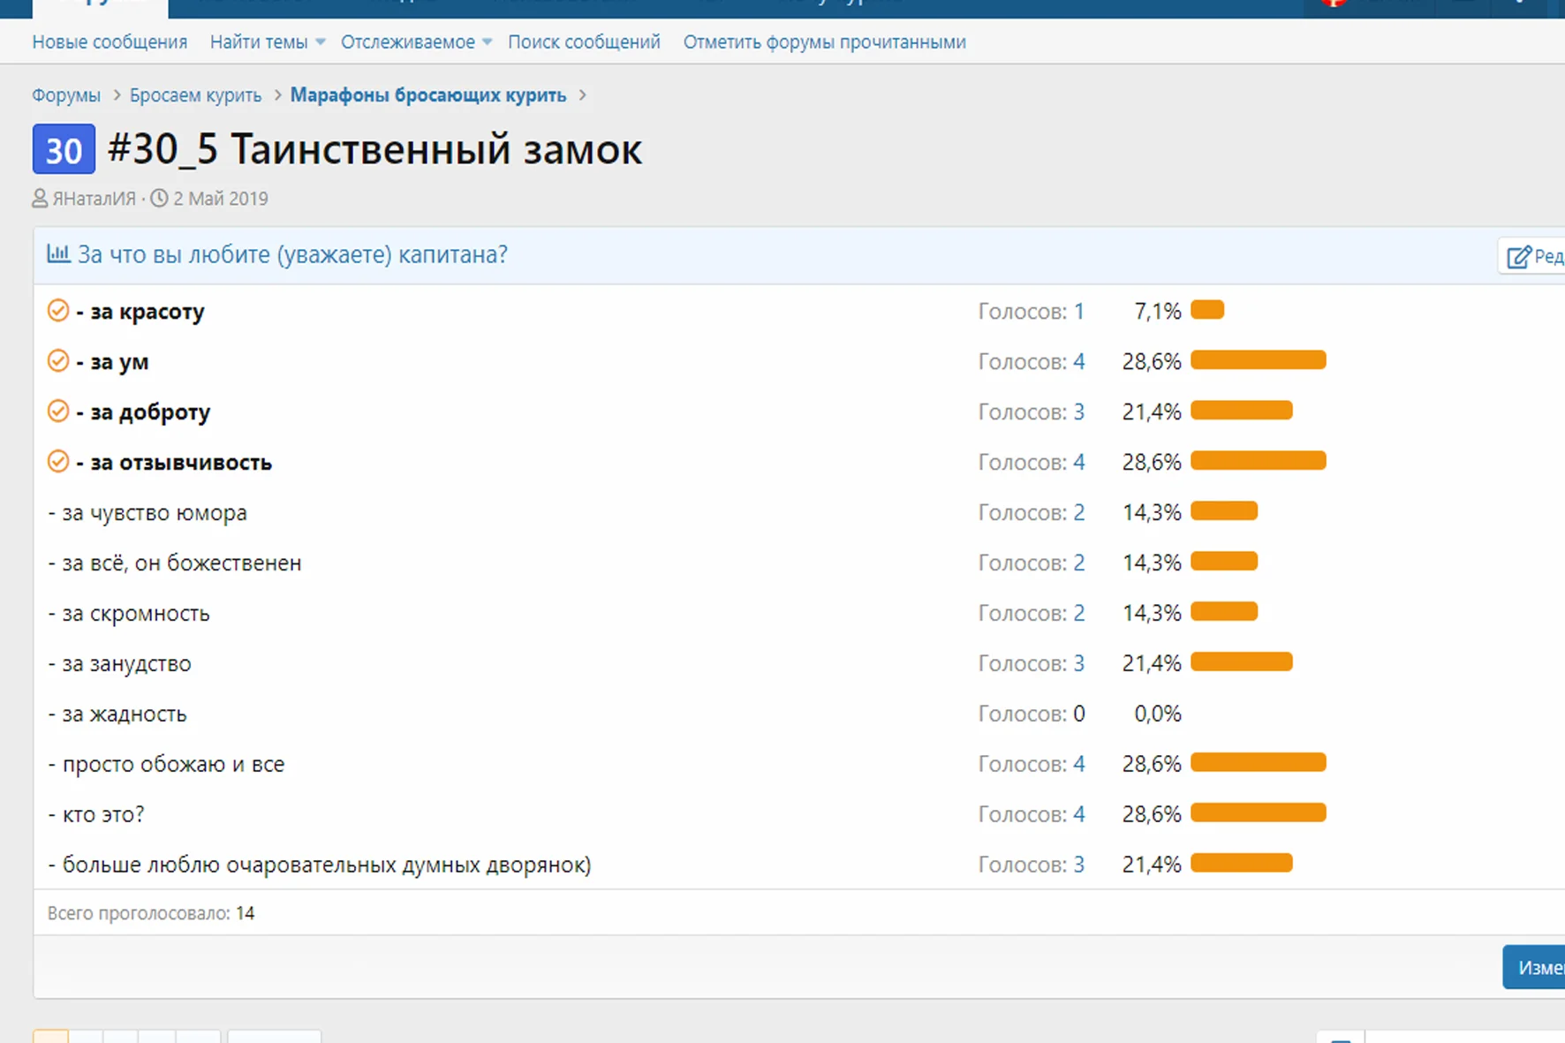
Task: Click the checkmark beside за доброту
Action: 58,412
